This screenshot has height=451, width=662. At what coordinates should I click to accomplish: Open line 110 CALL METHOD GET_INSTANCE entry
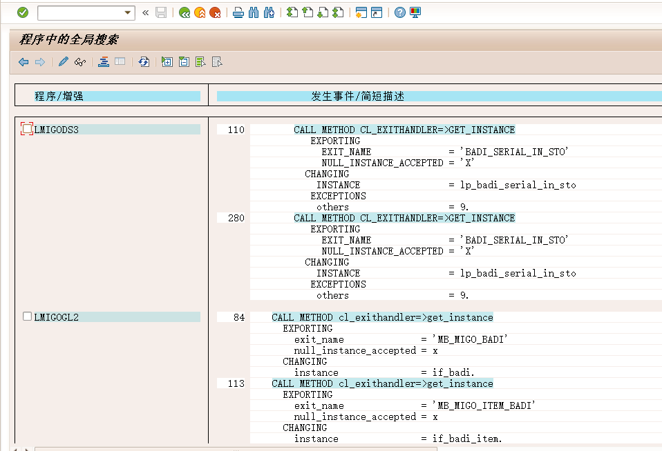(x=404, y=130)
